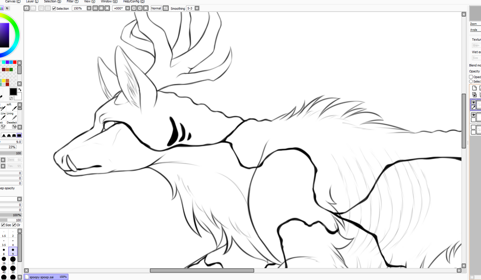Reset the canvas zoom with the square button
Screen dimensions: 481x280
pos(107,8)
